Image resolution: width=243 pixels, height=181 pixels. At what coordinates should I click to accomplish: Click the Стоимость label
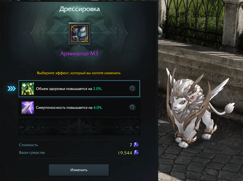tap(28, 145)
